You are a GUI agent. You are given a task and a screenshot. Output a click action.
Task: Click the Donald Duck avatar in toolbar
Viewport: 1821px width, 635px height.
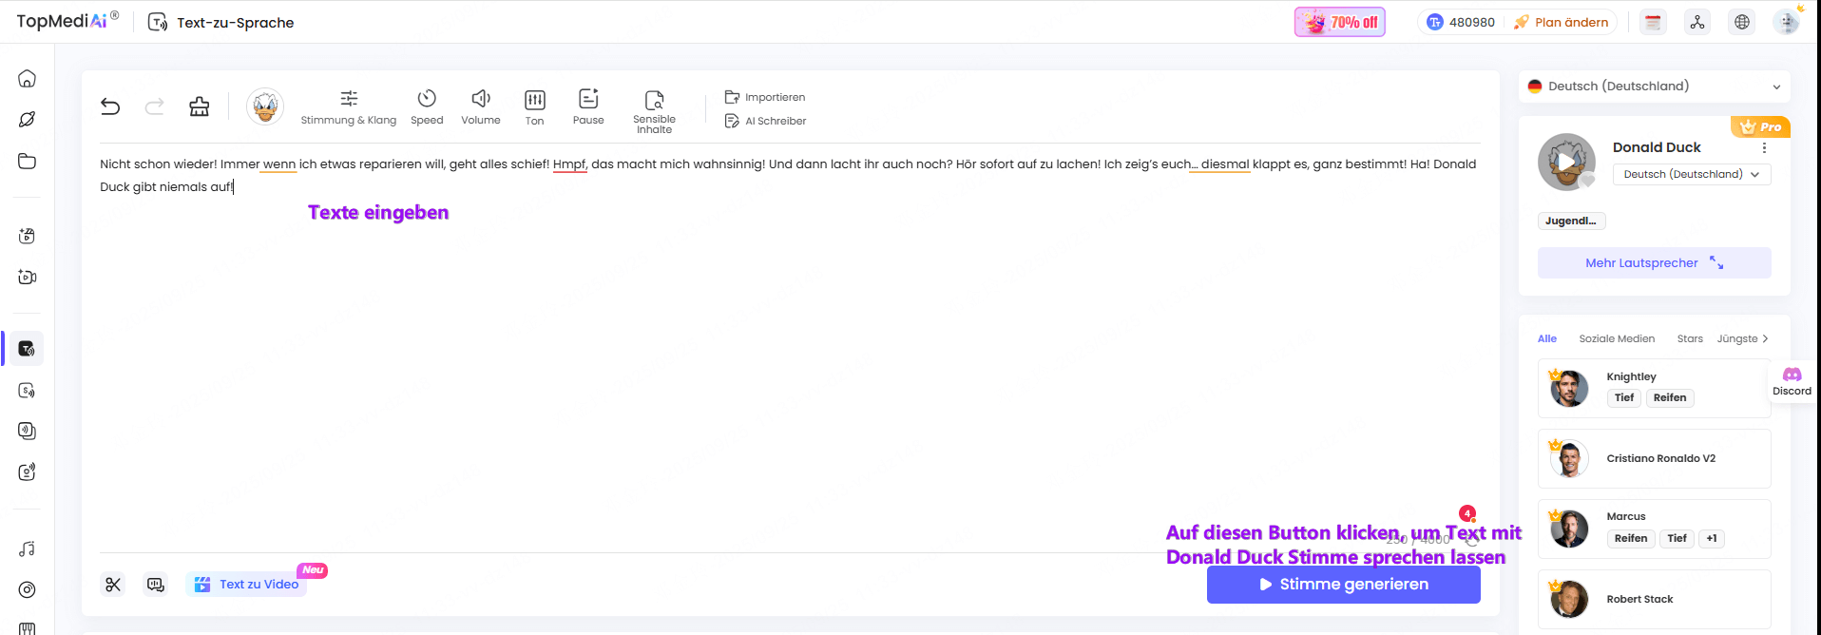pos(265,106)
